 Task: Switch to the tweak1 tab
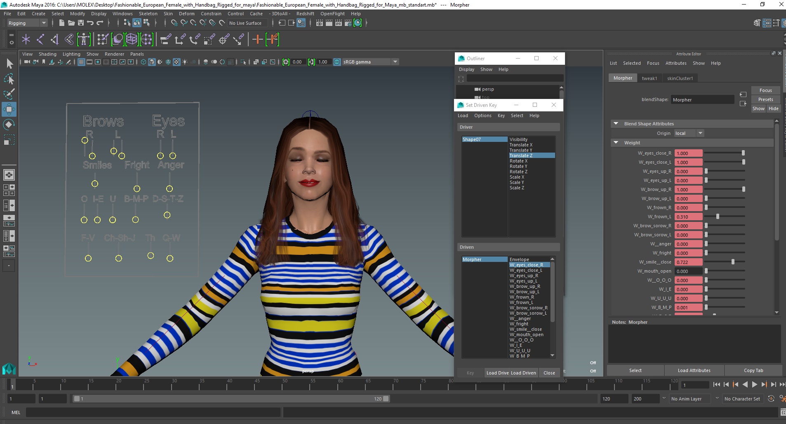tap(649, 78)
